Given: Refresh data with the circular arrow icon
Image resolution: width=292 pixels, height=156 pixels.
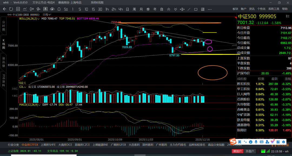Looking at the screenshot, I should (11, 9).
